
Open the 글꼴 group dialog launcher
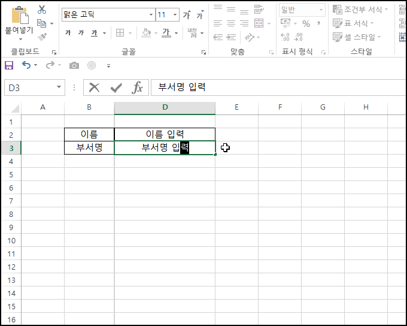point(203,53)
